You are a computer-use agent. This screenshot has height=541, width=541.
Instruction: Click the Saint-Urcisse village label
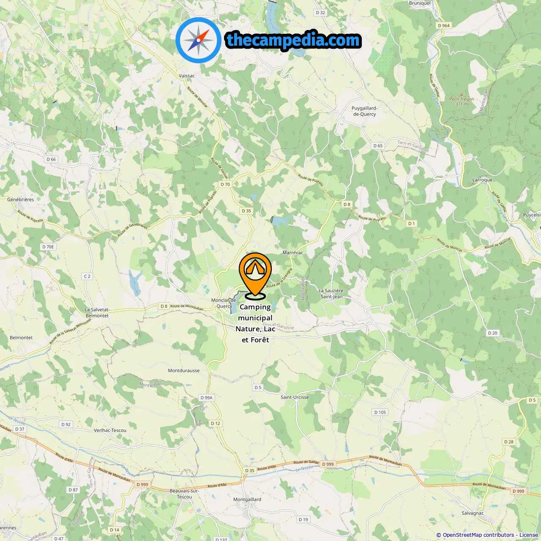coord(295,397)
